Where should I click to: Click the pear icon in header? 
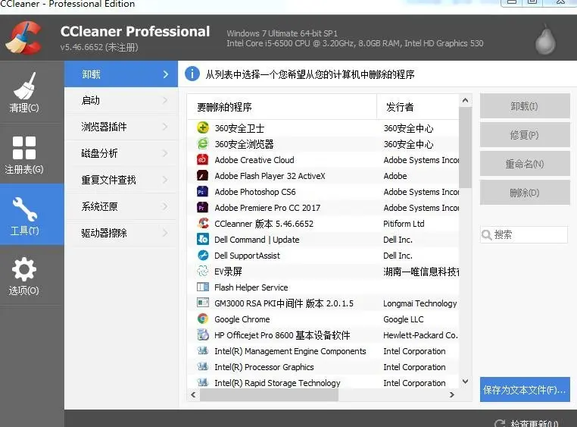(x=545, y=39)
